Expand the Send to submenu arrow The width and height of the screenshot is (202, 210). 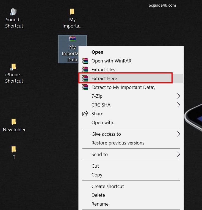[178, 154]
